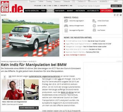
Task: Click the Alle Themen icon
Action: pos(94,30)
